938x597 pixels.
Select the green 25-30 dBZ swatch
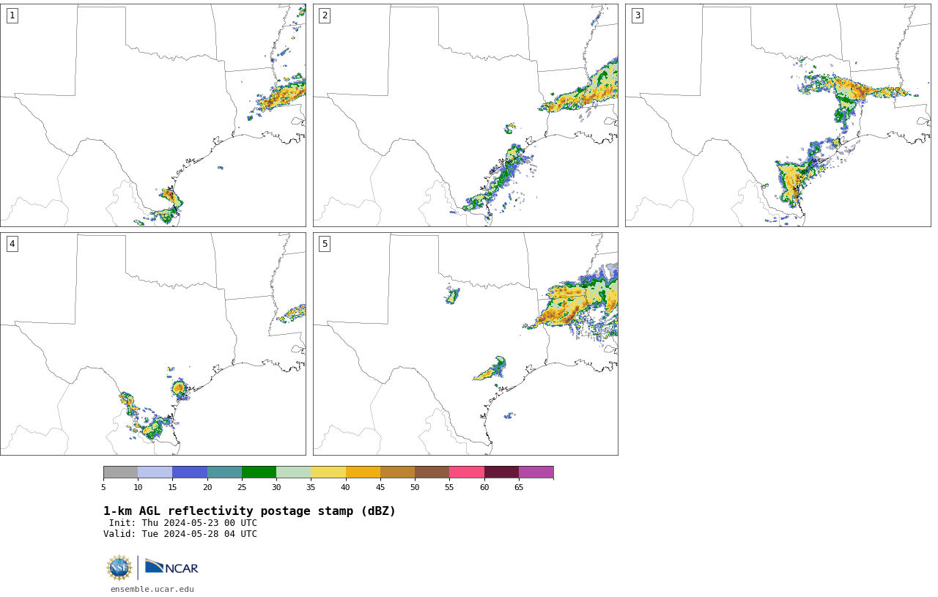[259, 472]
